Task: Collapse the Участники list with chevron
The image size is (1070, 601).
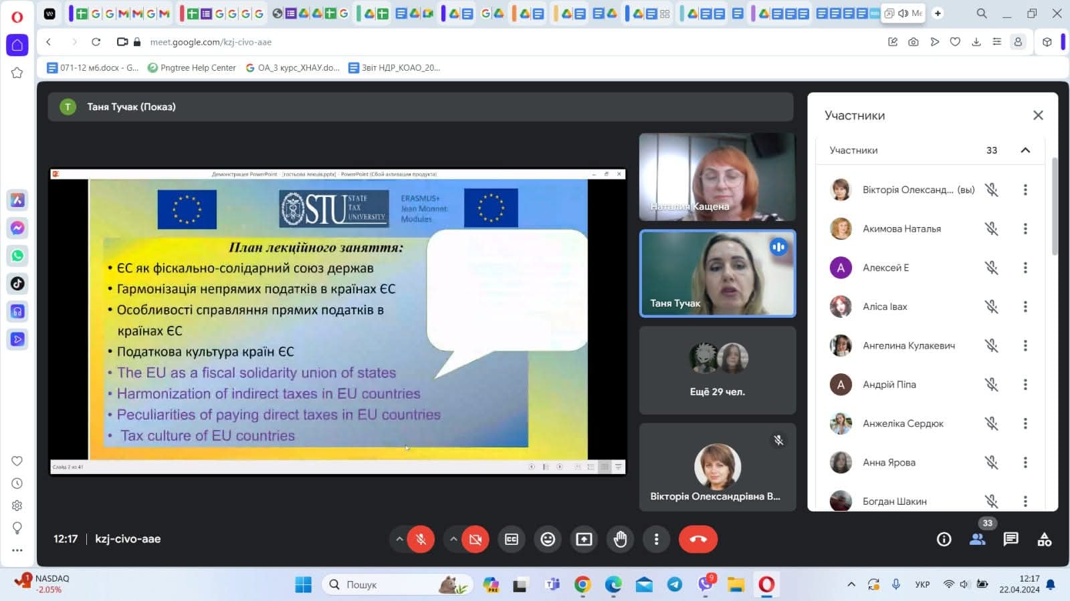Action: coord(1025,150)
